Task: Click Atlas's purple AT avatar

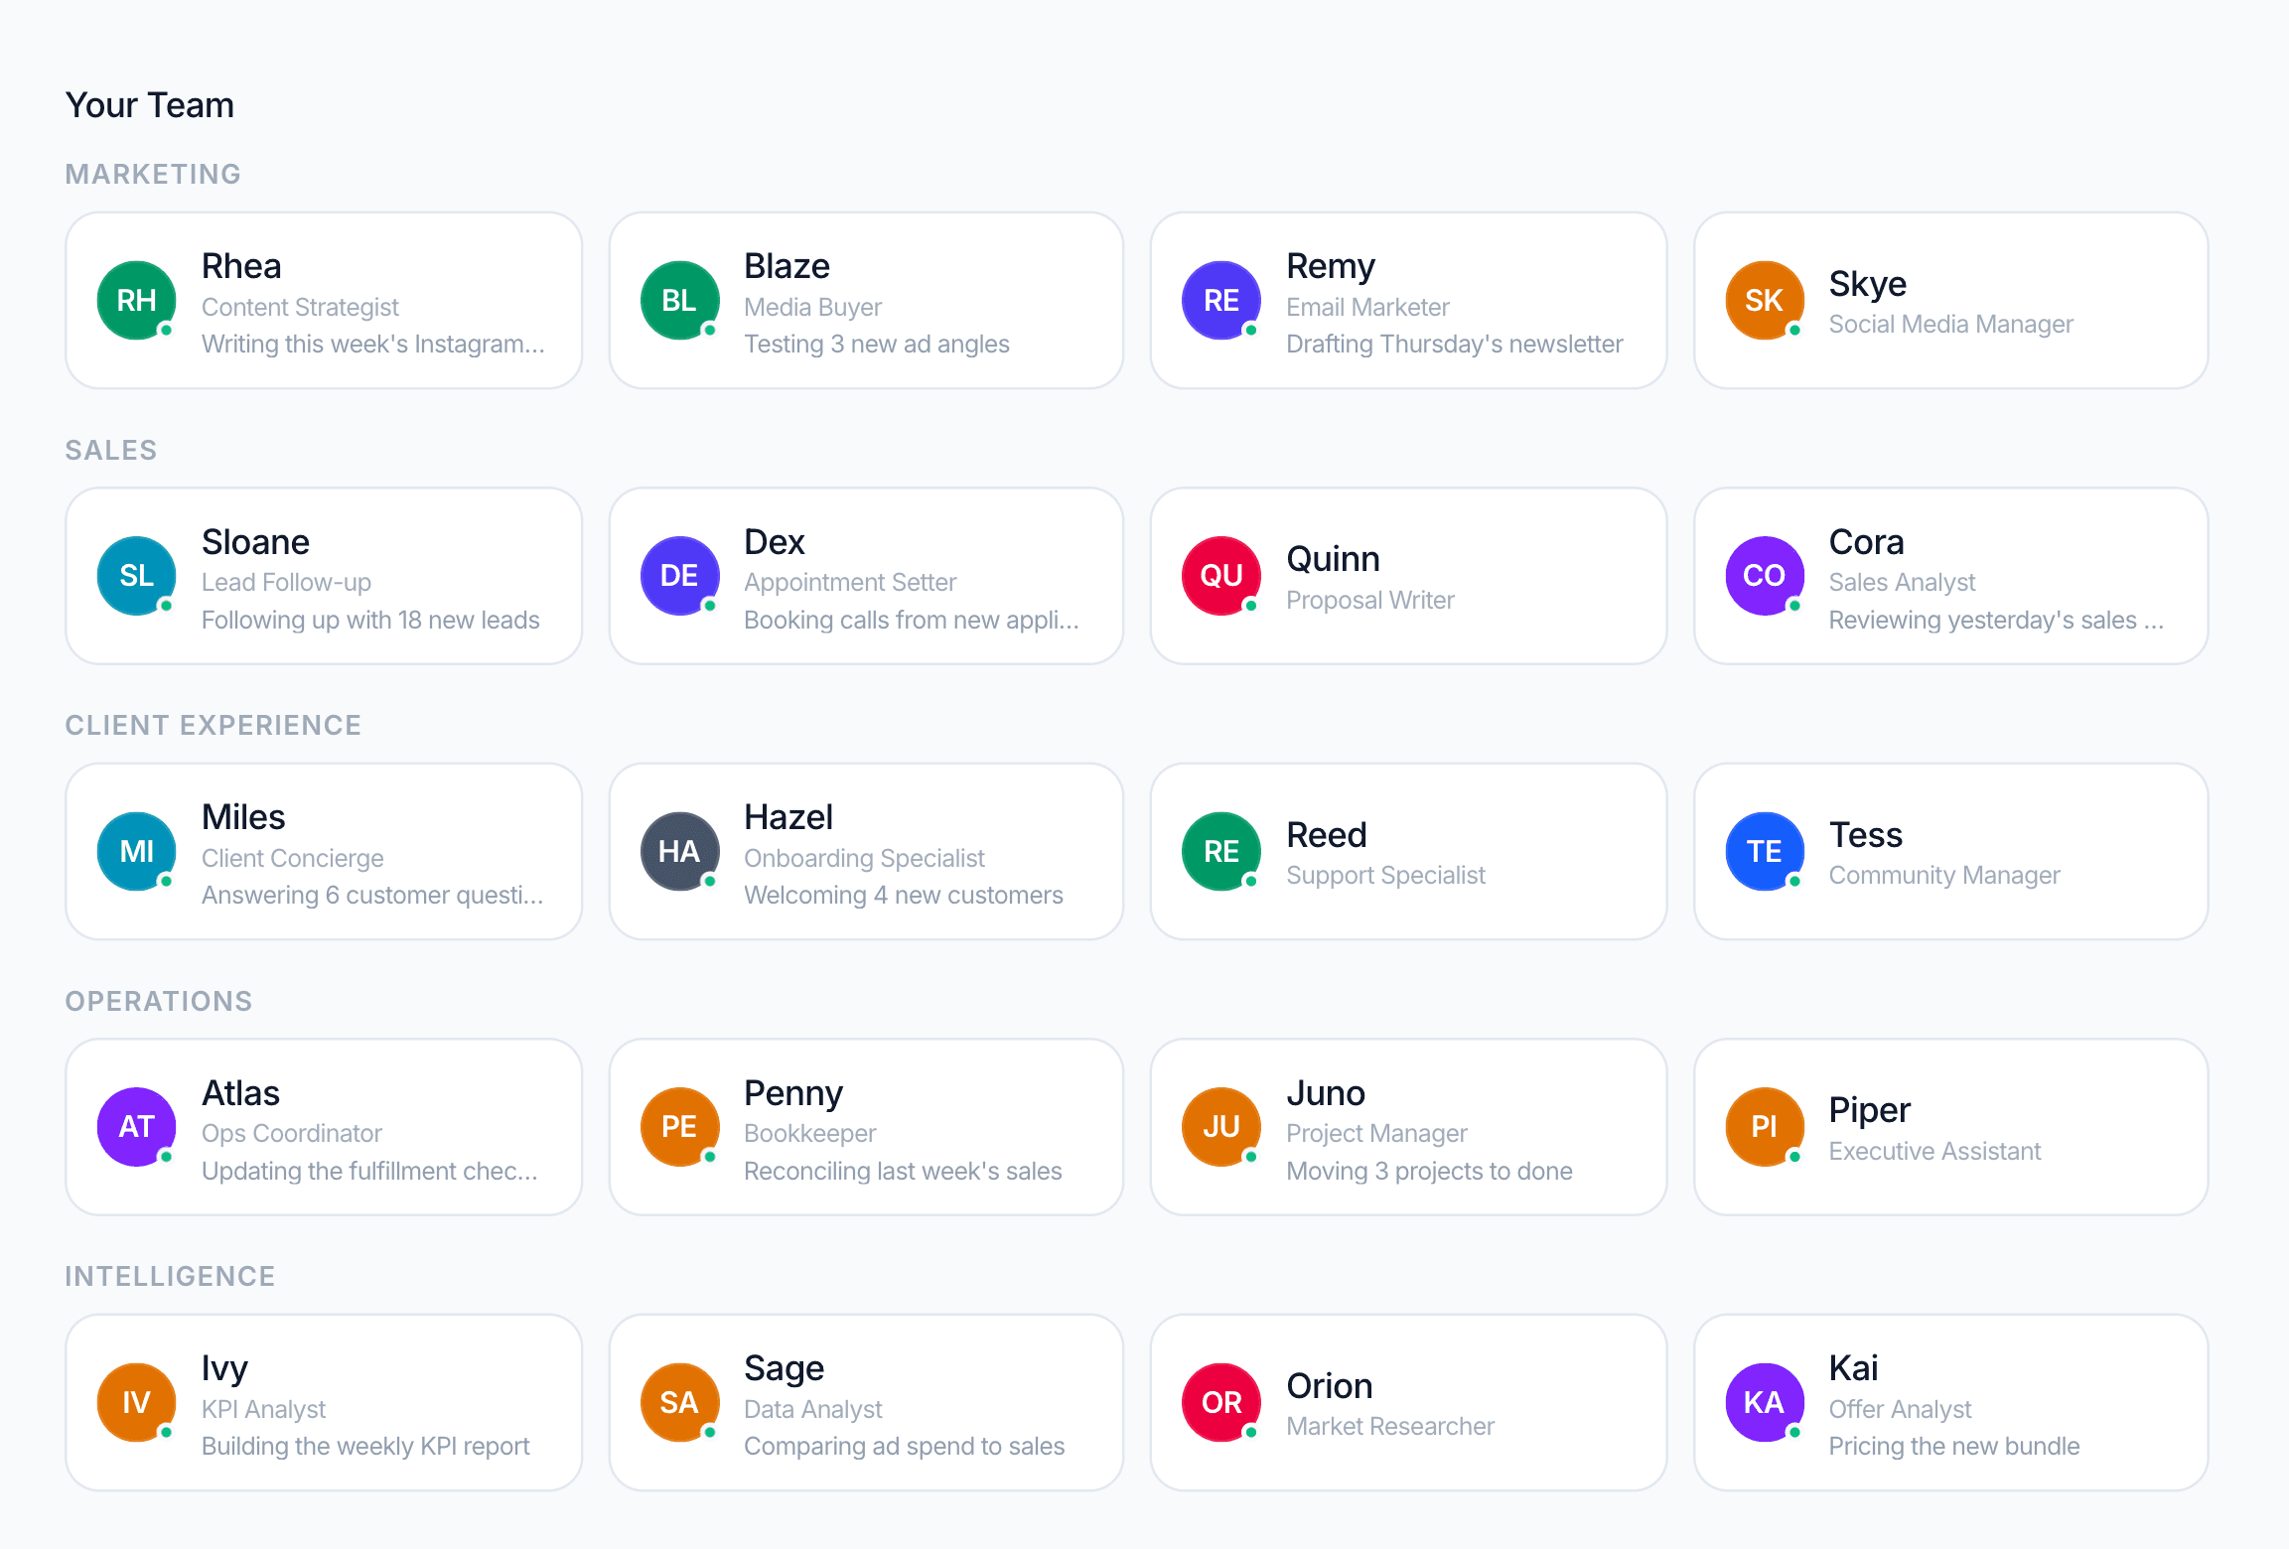Action: coord(136,1127)
